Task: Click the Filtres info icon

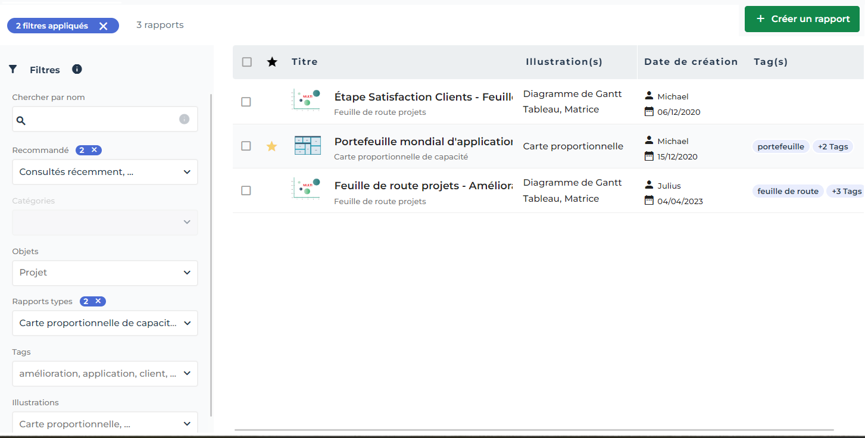Action: (77, 69)
